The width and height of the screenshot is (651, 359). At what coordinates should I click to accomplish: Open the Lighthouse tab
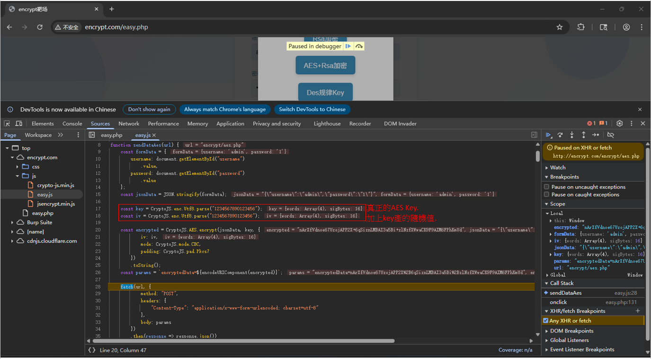[327, 124]
